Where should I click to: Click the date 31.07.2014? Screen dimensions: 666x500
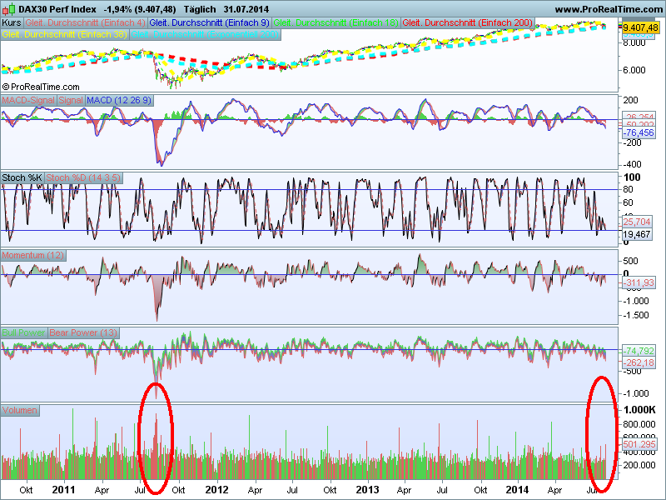coord(246,9)
